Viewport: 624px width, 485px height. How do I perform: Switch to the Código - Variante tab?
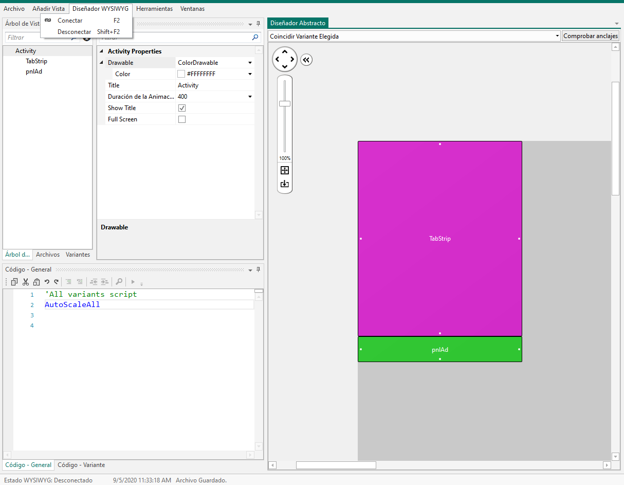pyautogui.click(x=81, y=465)
